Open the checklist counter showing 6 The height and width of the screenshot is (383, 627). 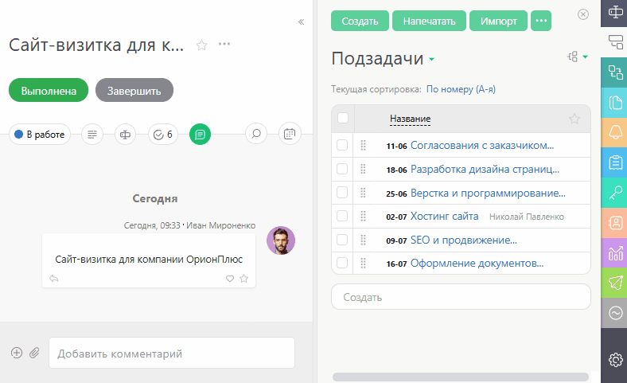(x=163, y=135)
